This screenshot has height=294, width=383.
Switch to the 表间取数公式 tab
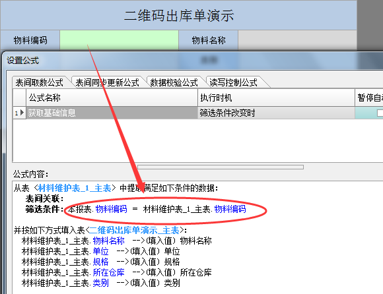(x=40, y=82)
